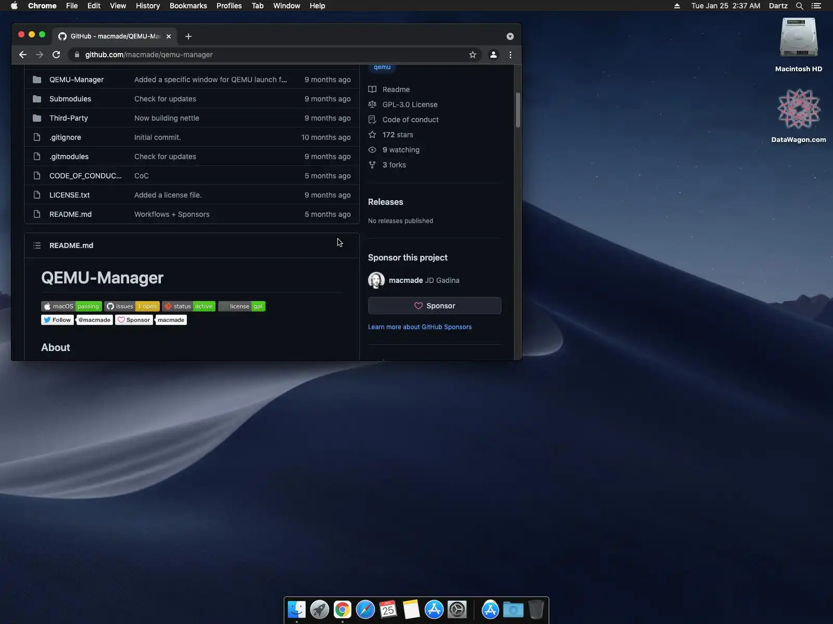Image resolution: width=833 pixels, height=624 pixels.
Task: Open README.md in the file list
Action: (70, 214)
